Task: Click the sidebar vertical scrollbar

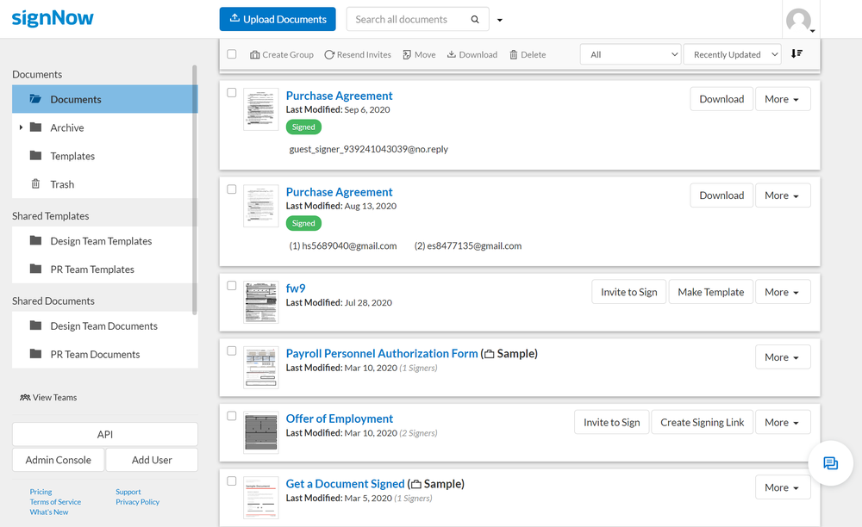Action: [195, 189]
